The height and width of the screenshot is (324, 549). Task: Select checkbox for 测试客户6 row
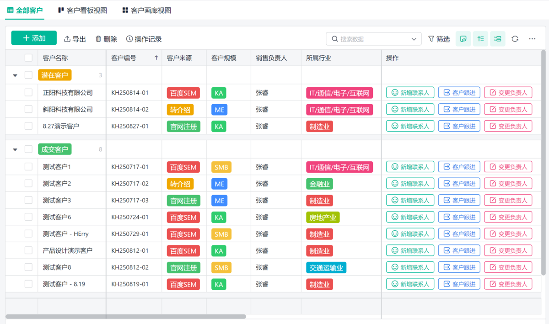(x=28, y=217)
